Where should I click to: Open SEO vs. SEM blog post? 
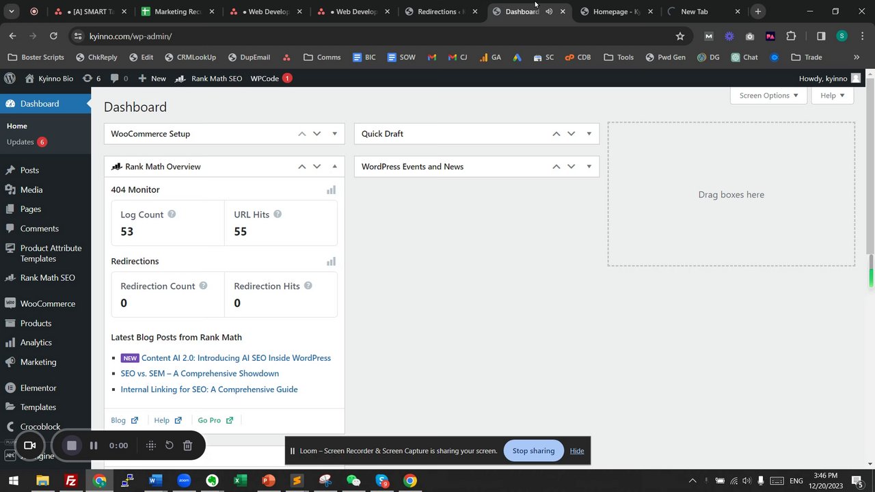200,374
